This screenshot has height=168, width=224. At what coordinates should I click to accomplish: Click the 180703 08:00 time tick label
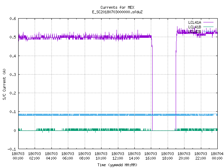point(85,156)
